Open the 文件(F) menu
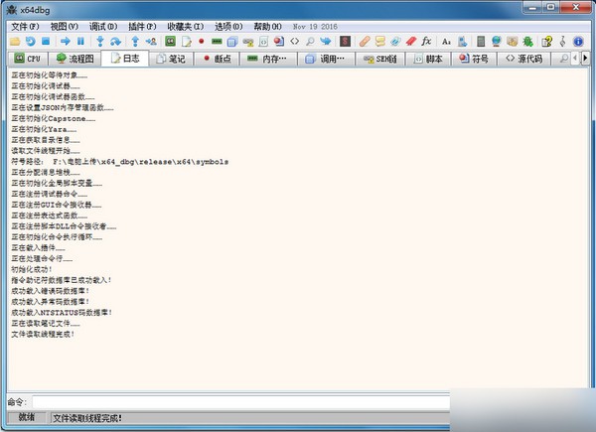The width and height of the screenshot is (596, 432). (x=25, y=27)
